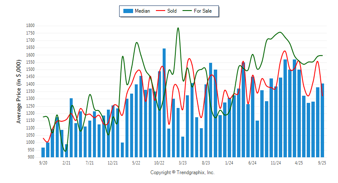Viewport: 338px width, 183px height.
Task: Click the 4/25 x-axis label
Action: pos(299,162)
